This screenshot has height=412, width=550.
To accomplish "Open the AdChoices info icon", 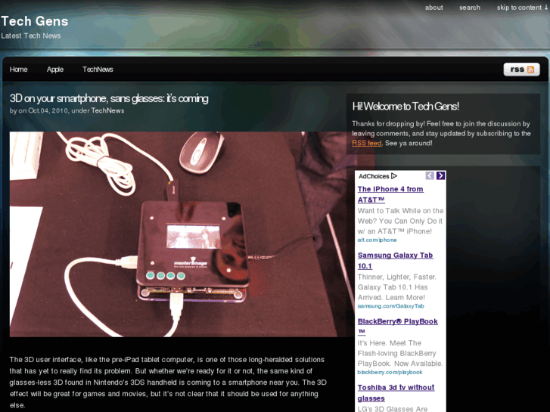I will pos(394,176).
